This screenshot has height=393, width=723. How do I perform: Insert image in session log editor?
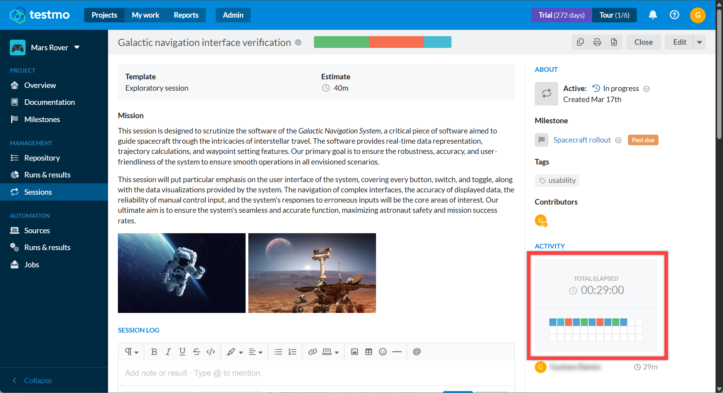[x=354, y=352]
